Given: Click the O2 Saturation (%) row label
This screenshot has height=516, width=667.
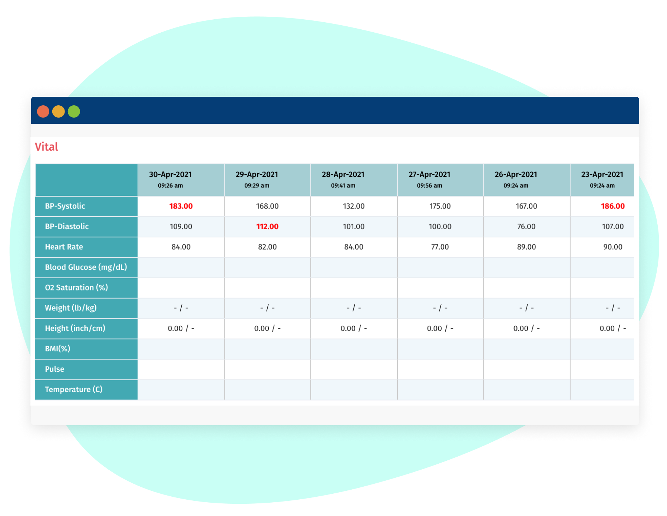Looking at the screenshot, I should pyautogui.click(x=76, y=288).
